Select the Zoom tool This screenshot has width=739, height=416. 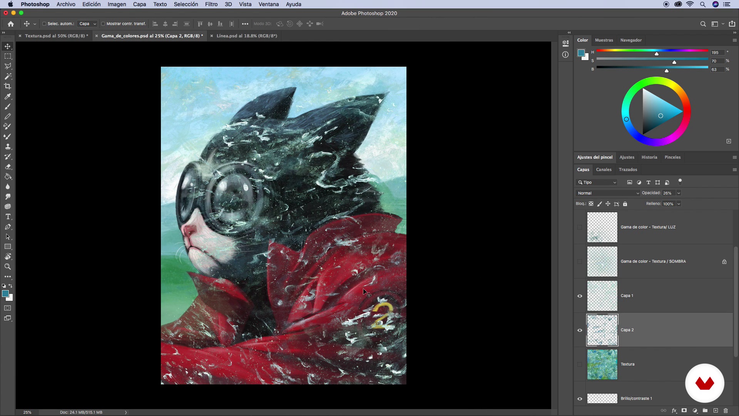tap(8, 267)
